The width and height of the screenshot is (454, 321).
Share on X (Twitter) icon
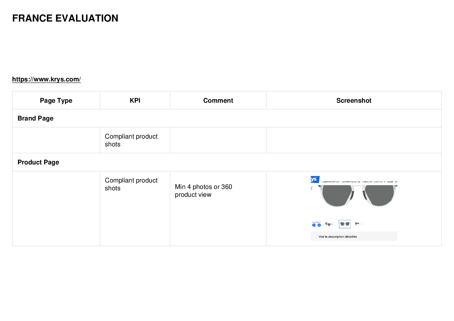coord(319,225)
